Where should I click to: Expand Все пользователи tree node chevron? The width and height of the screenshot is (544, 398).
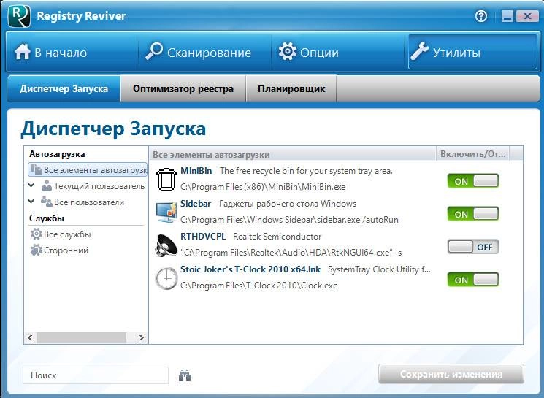pyautogui.click(x=31, y=202)
